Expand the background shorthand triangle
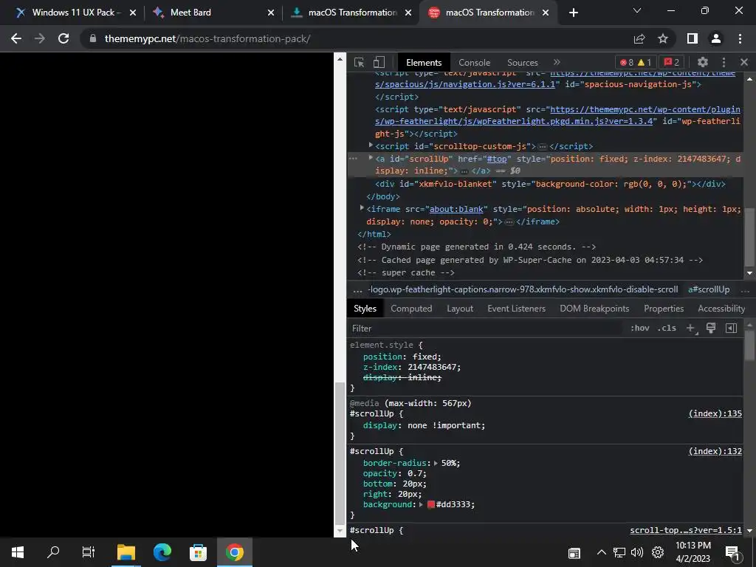This screenshot has width=756, height=567. coord(421,504)
